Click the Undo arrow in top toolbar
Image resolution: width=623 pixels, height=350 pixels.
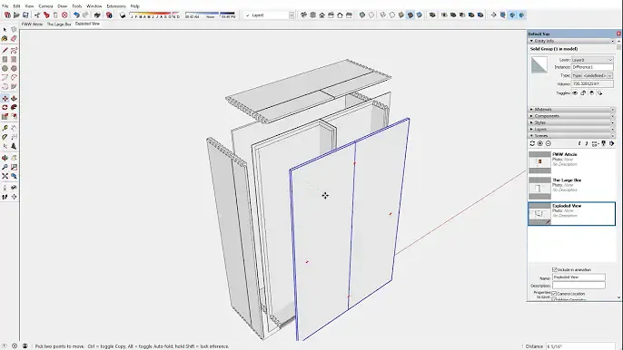pos(76,15)
